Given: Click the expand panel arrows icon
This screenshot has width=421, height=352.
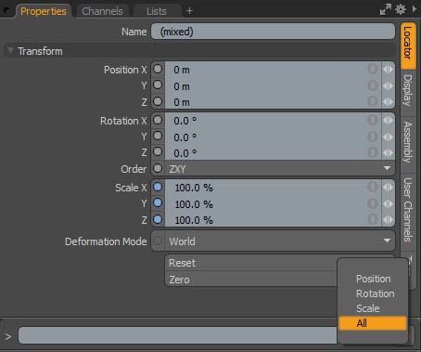Looking at the screenshot, I should 386,9.
